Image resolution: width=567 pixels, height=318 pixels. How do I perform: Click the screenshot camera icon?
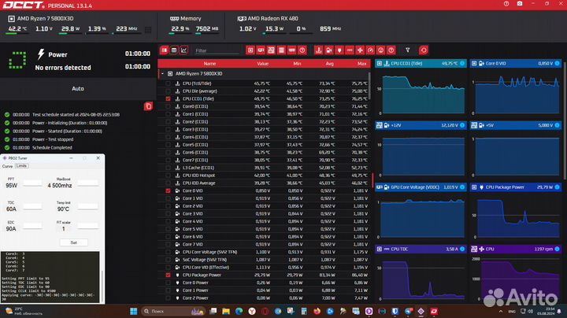(520, 4)
